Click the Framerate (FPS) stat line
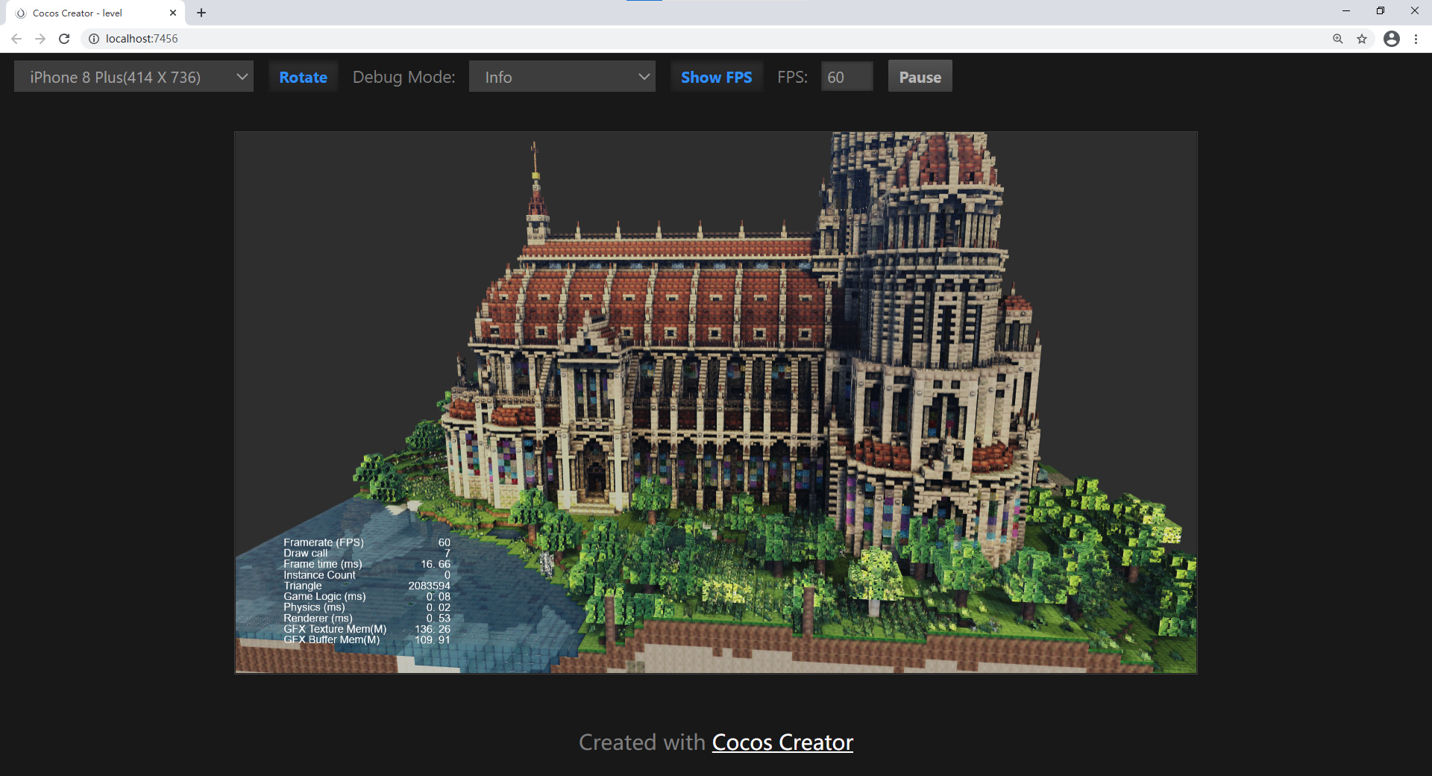 point(367,542)
